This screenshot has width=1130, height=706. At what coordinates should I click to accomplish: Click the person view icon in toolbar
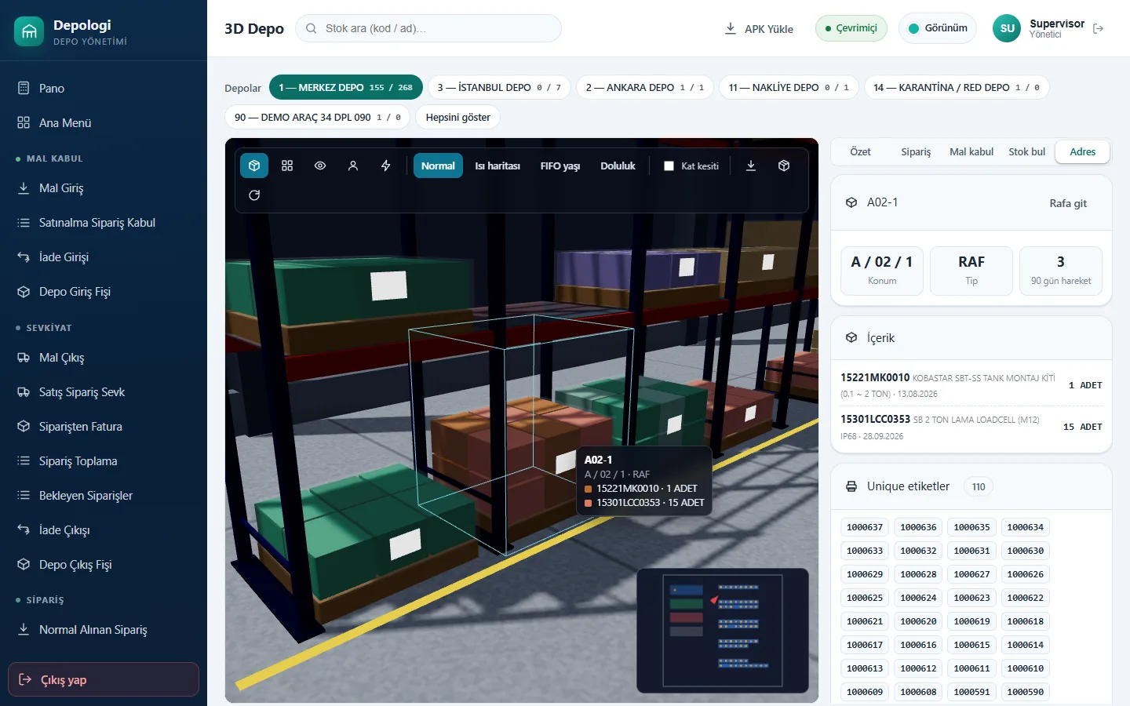coord(353,166)
